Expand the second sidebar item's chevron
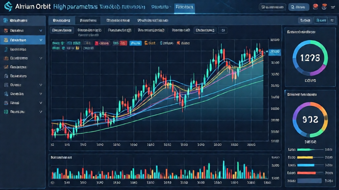The height and width of the screenshot is (190, 339). (x=41, y=31)
